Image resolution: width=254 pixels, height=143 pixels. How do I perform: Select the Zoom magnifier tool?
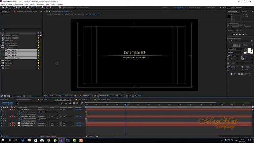tap(10, 8)
